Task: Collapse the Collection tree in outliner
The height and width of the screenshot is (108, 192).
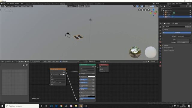Action: tap(162, 11)
